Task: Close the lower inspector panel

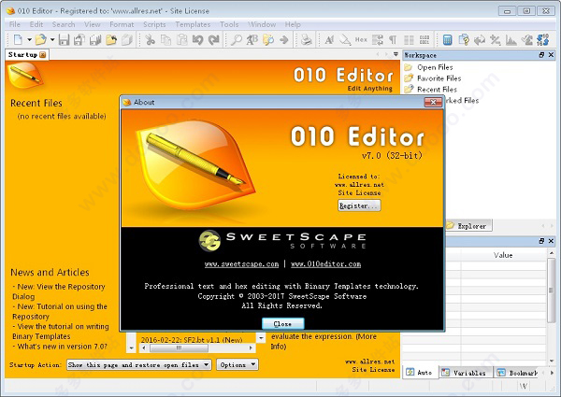Action: 551,241
